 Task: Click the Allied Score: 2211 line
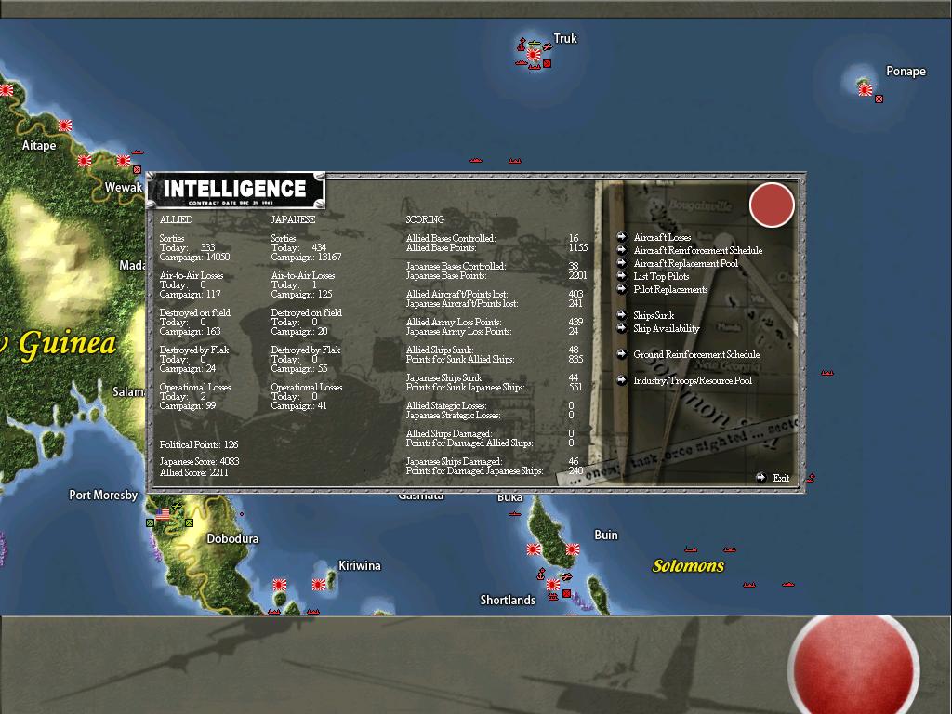click(x=193, y=472)
